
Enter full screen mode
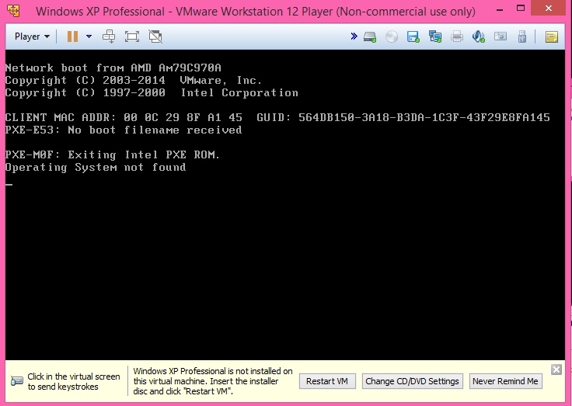click(131, 36)
